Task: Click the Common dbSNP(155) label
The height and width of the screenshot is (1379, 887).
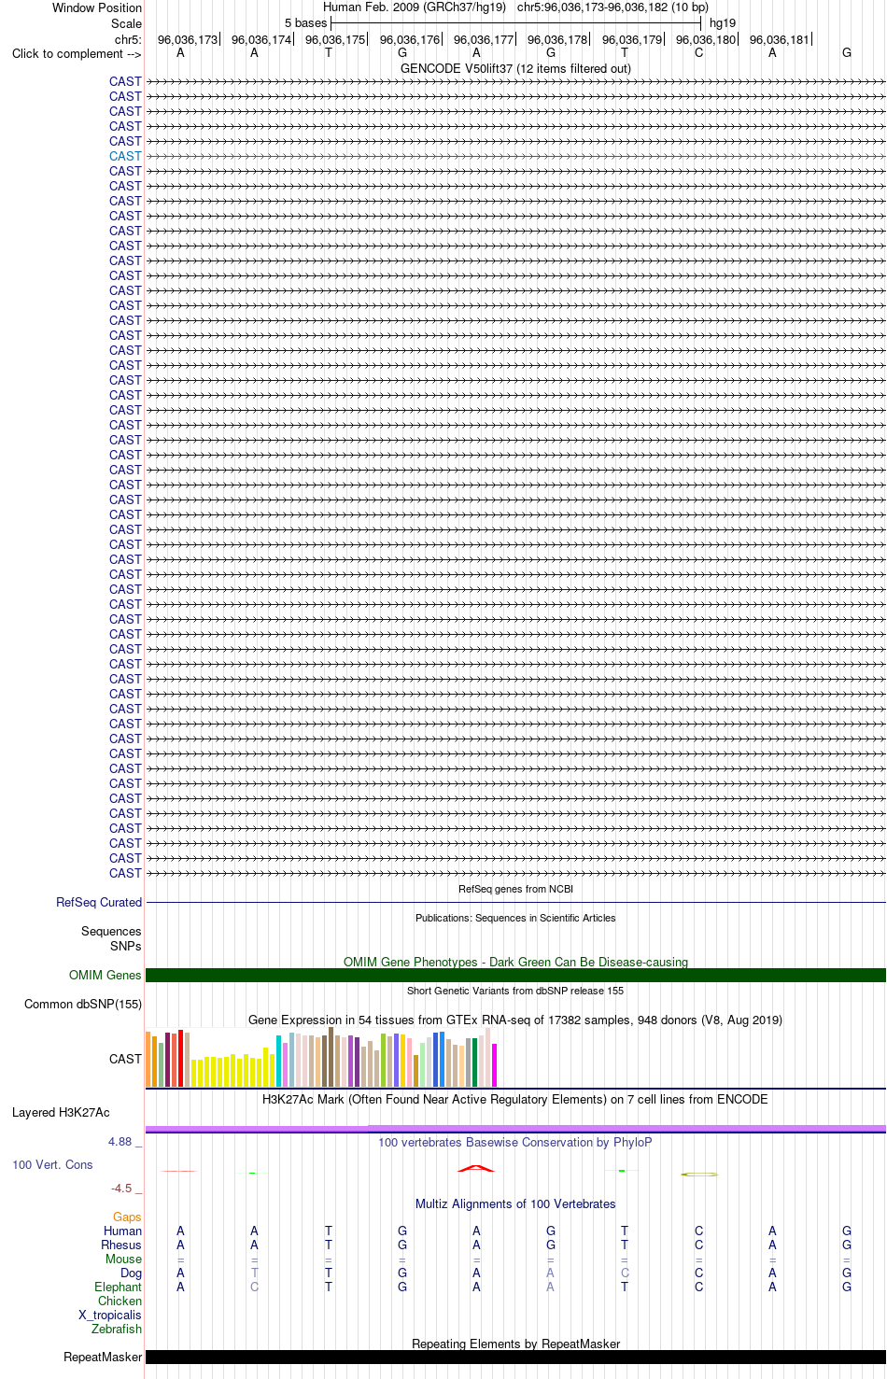Action: tap(83, 1004)
